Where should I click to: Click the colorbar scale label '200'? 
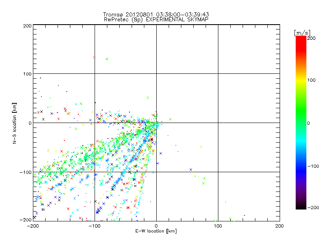point(311,38)
